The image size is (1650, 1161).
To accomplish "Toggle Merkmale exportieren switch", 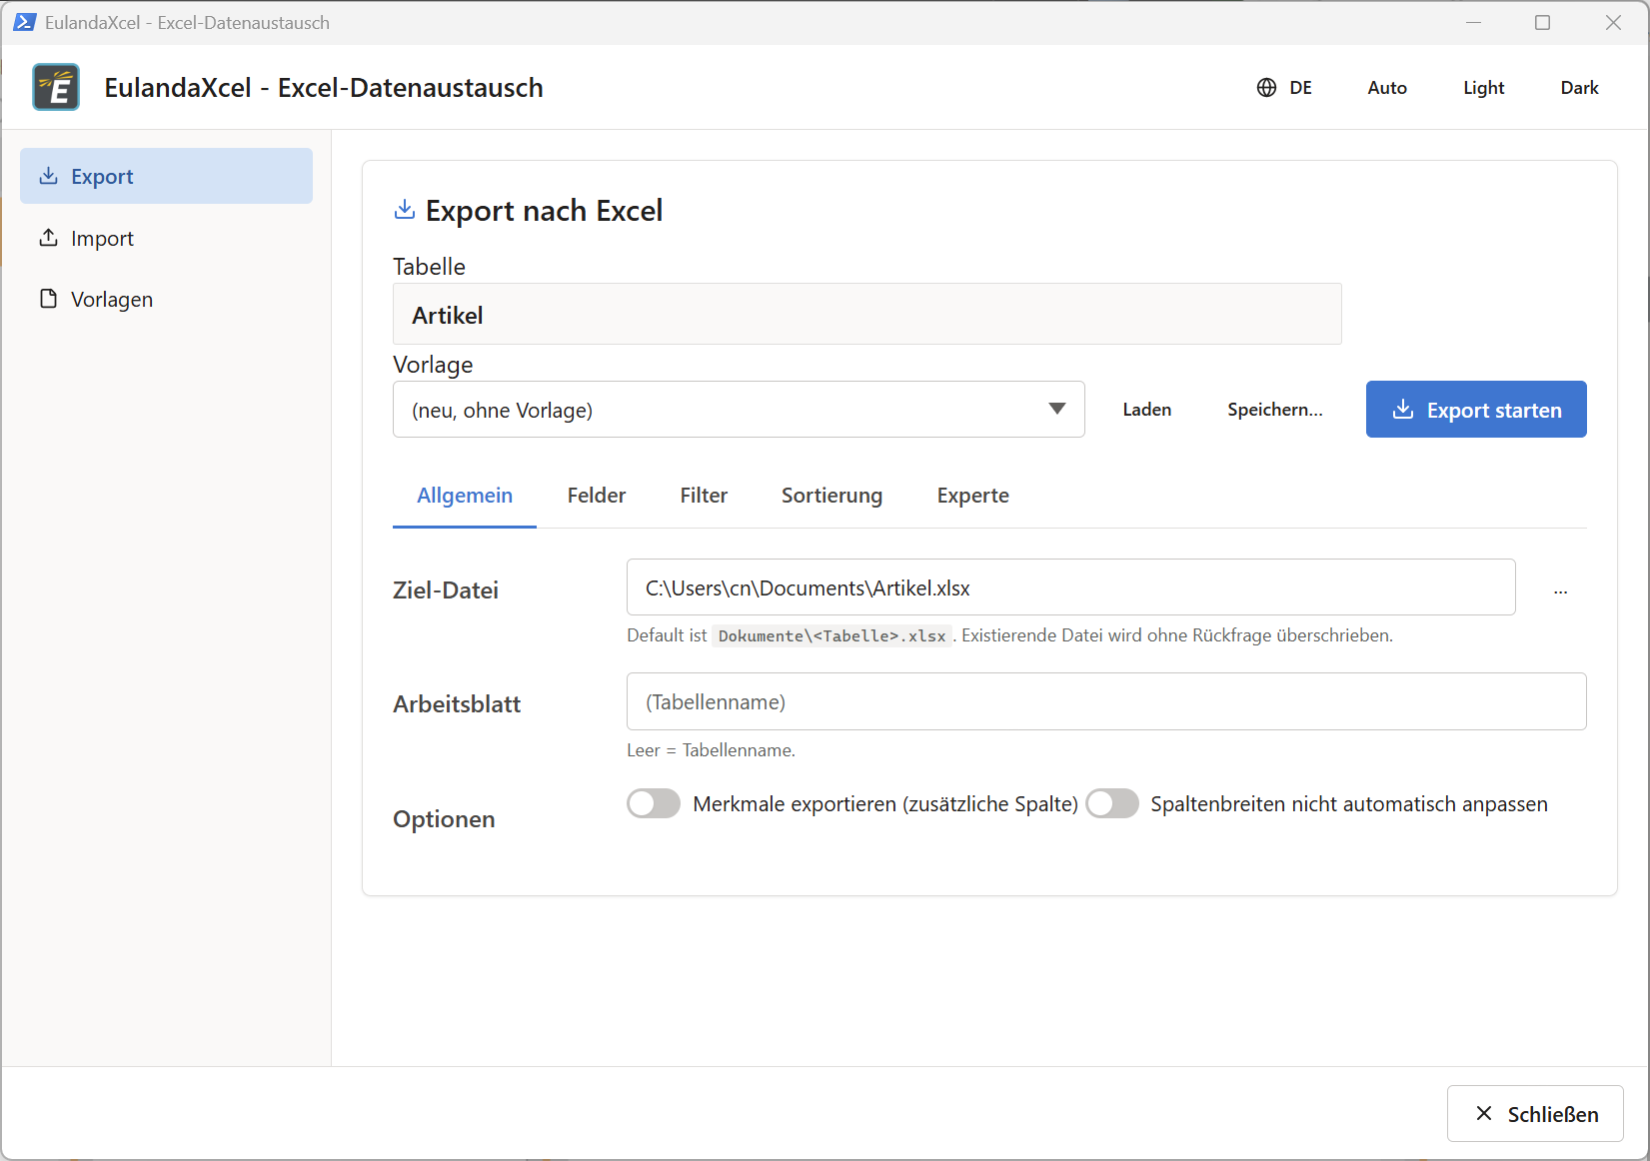I will (654, 803).
